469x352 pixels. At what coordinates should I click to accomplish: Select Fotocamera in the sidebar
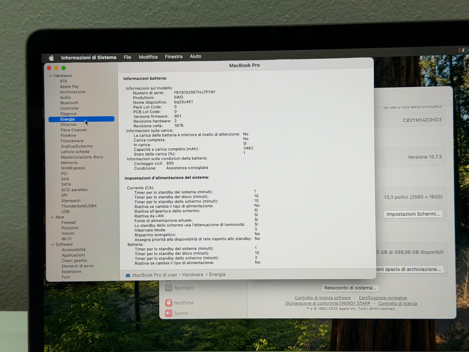point(72,141)
